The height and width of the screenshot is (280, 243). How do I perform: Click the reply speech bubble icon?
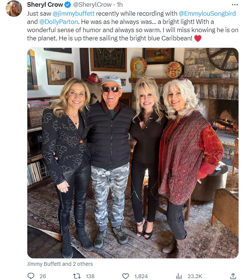click(31, 276)
